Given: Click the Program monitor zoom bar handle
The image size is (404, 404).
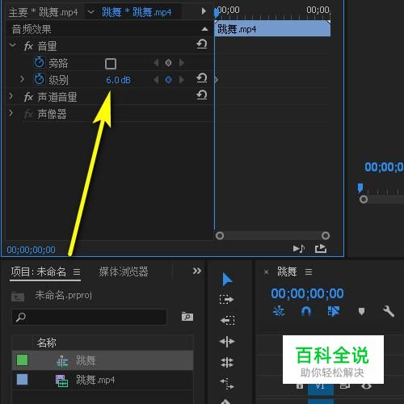Looking at the screenshot, I should click(x=364, y=200).
